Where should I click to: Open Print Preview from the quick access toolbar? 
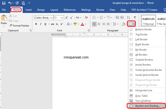[x=23, y=3]
